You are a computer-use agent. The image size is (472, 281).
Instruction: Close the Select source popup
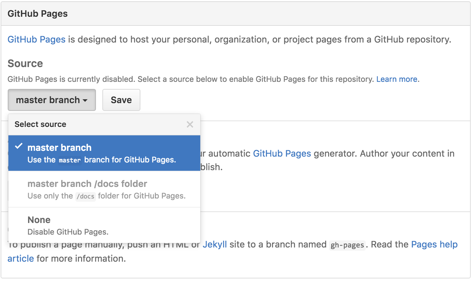[190, 124]
